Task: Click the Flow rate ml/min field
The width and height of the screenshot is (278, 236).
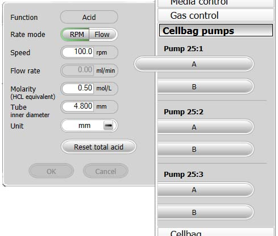Action: pos(78,71)
